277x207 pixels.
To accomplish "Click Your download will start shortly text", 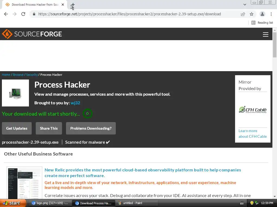I will [41, 114].
